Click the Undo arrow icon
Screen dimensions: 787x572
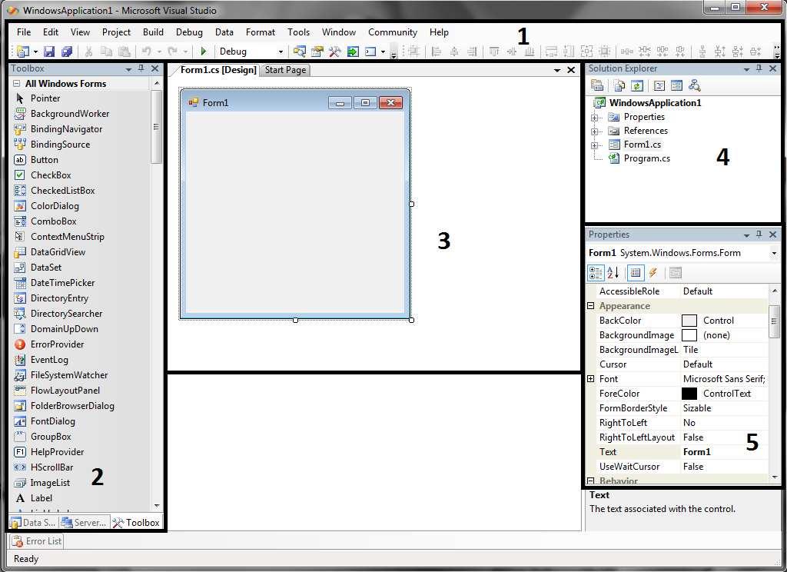click(x=147, y=52)
